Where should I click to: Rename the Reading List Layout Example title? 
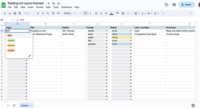(x=26, y=3)
